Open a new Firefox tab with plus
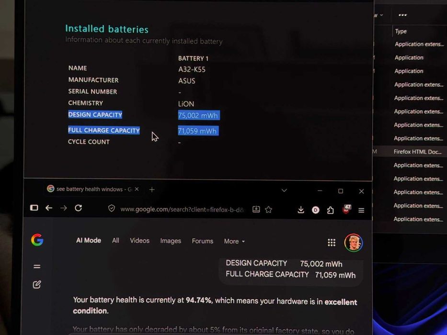 click(152, 190)
